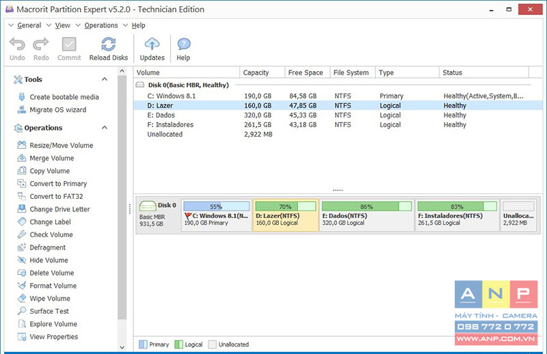Click Healthy(Active,System,B... status cell
This screenshot has width=547, height=354.
pyautogui.click(x=483, y=96)
